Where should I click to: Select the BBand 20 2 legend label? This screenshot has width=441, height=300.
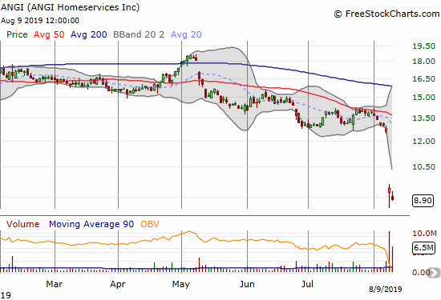click(139, 34)
